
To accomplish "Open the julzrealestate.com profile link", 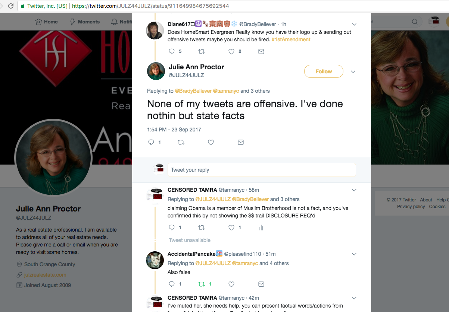I will pyautogui.click(x=45, y=275).
